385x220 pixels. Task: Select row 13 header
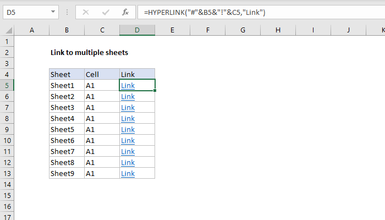pos(7,173)
